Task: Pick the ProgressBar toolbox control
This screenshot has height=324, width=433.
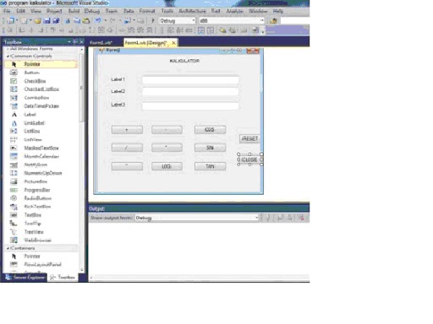Action: click(x=37, y=190)
